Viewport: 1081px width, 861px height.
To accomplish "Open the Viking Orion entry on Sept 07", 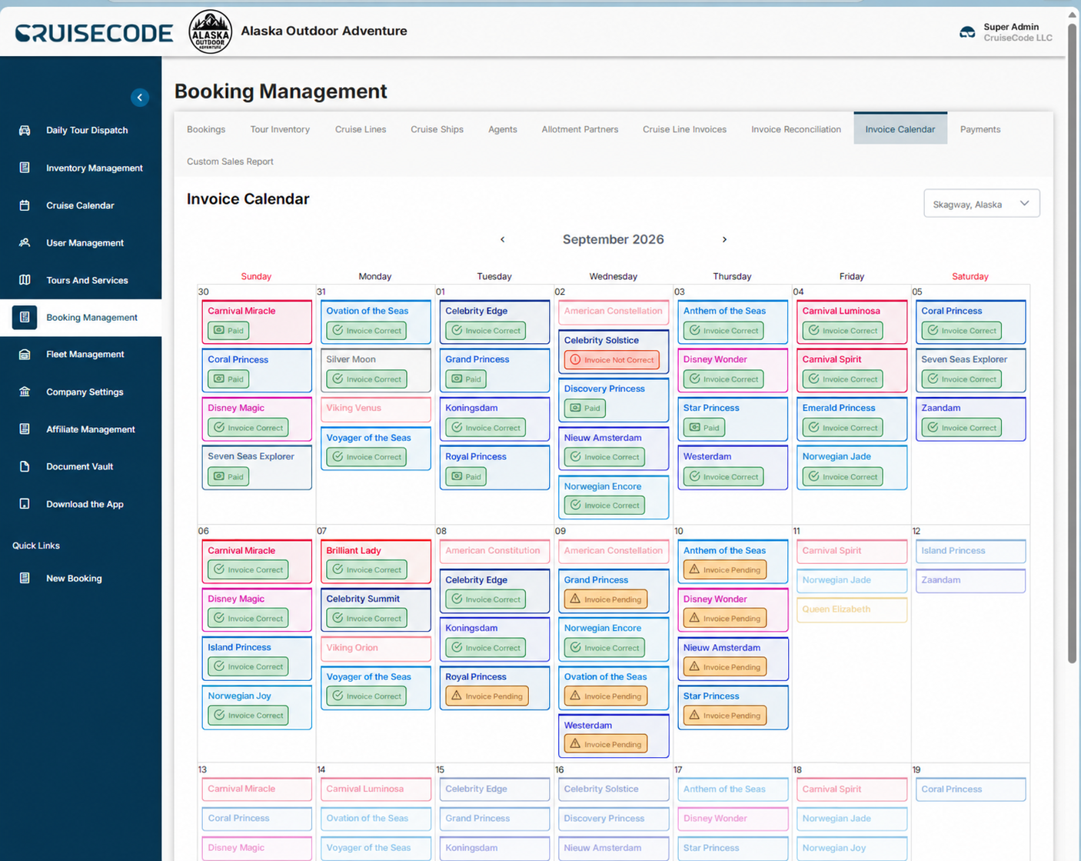I will tap(375, 648).
